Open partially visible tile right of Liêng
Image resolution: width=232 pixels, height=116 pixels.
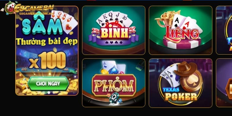pos(224,30)
